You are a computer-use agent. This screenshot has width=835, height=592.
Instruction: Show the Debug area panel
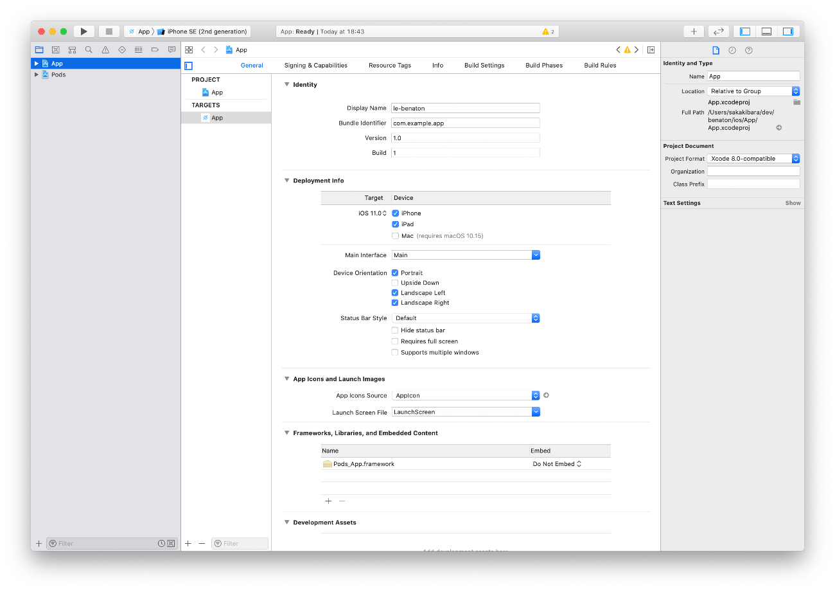click(x=766, y=31)
